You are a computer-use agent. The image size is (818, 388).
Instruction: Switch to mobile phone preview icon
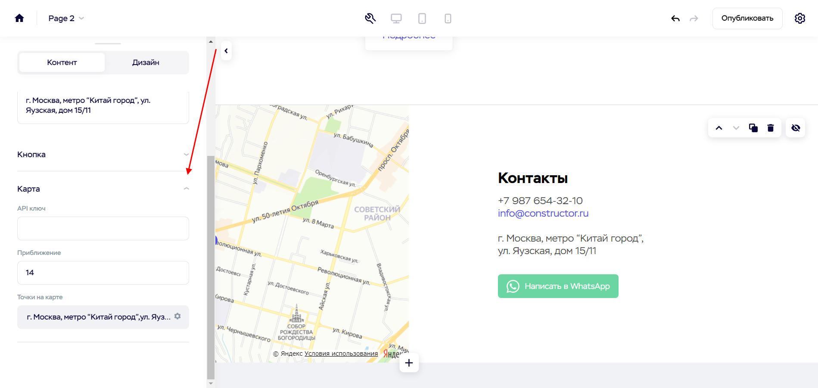tap(448, 18)
